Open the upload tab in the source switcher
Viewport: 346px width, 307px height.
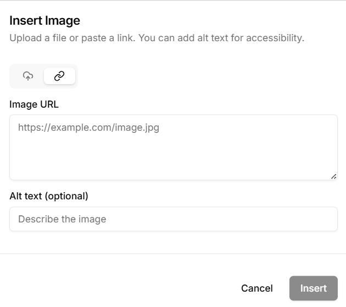(28, 76)
